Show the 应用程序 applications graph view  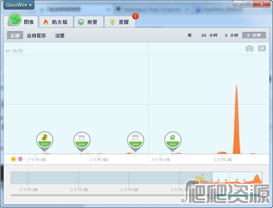36,36
